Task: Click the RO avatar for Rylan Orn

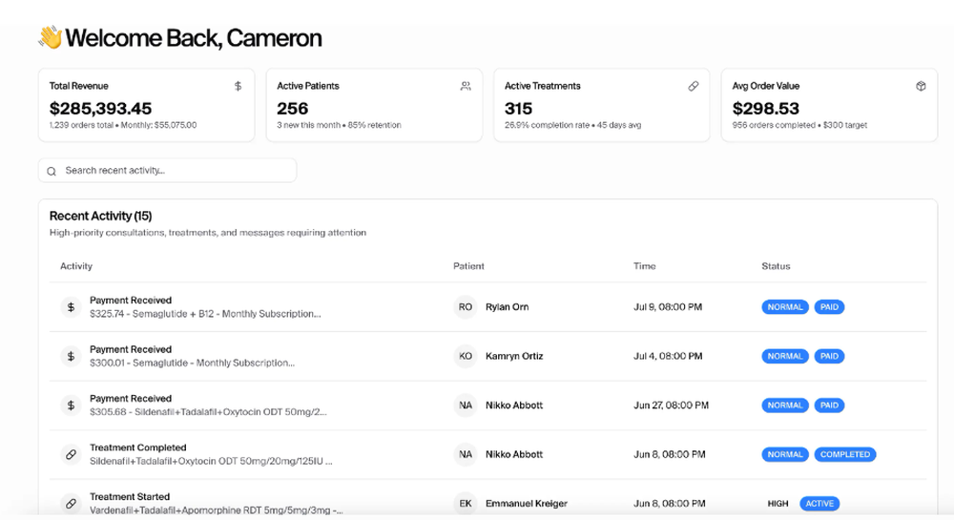Action: pyautogui.click(x=465, y=307)
